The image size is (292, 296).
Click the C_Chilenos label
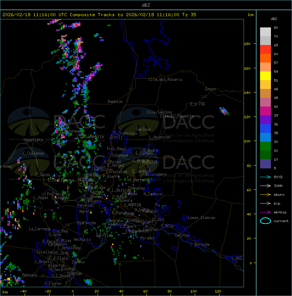(x=33, y=153)
